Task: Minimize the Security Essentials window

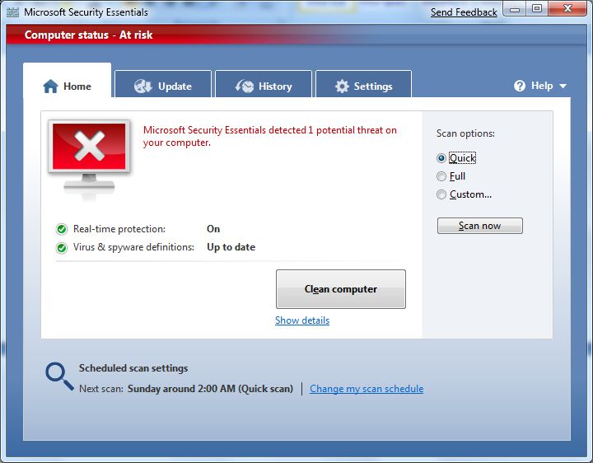Action: coord(515,10)
